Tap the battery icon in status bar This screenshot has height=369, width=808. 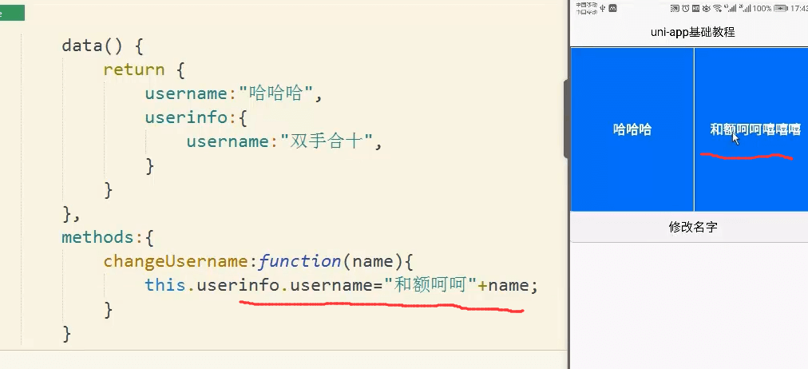click(x=781, y=8)
